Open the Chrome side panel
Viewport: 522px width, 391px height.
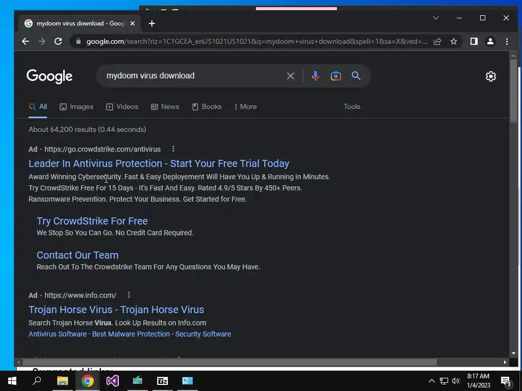click(x=474, y=41)
